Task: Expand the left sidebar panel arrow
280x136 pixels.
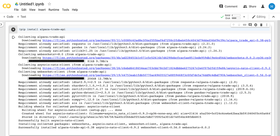Action: pyautogui.click(x=1, y=24)
